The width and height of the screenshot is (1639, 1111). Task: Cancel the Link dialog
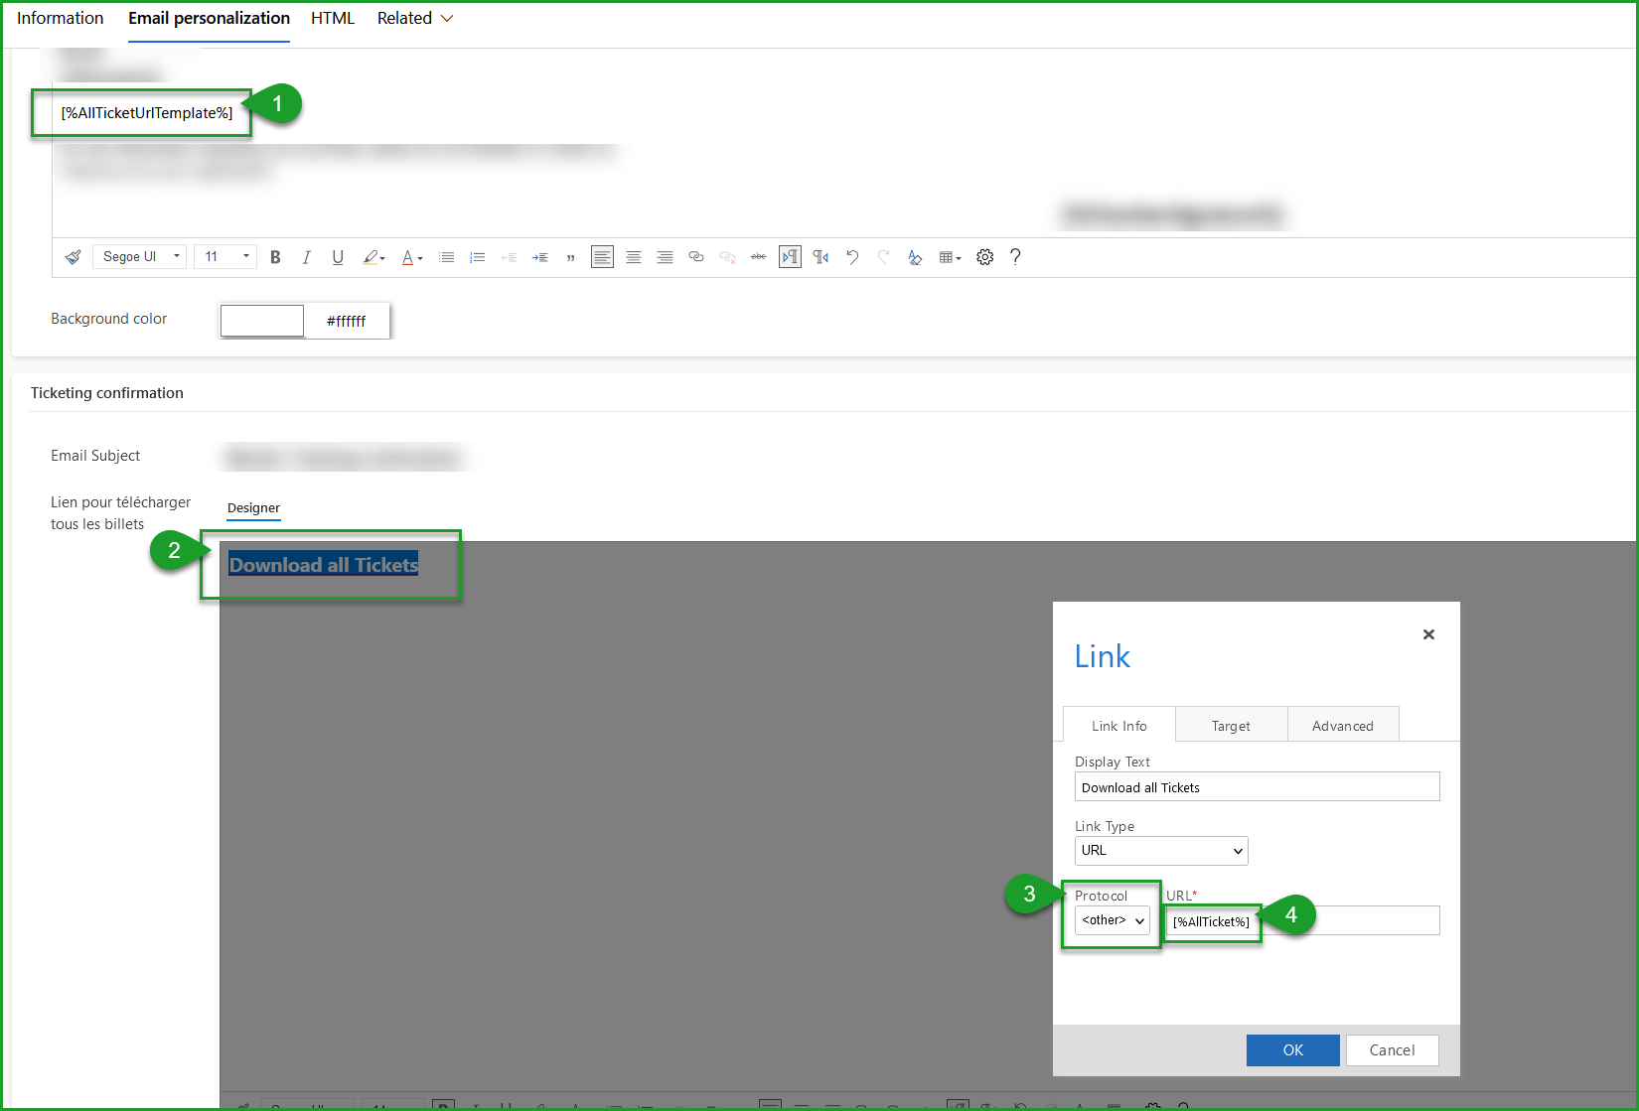(x=1391, y=1049)
